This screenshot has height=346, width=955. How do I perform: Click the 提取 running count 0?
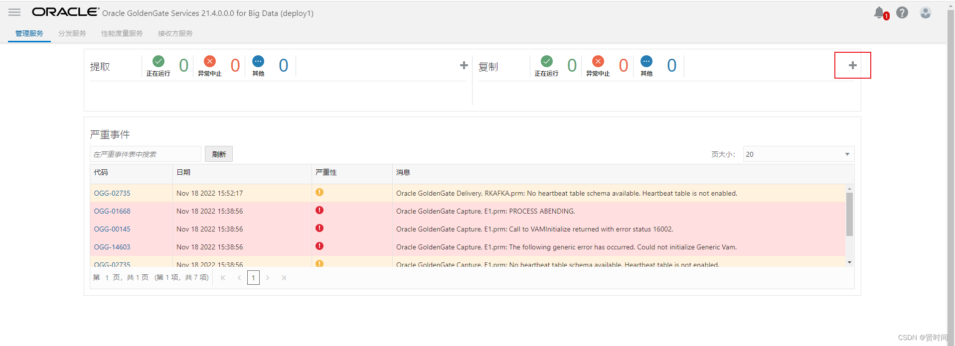click(184, 65)
